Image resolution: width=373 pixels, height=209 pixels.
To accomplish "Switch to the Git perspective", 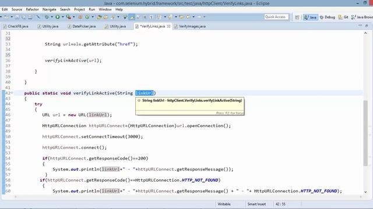I will [343, 17].
